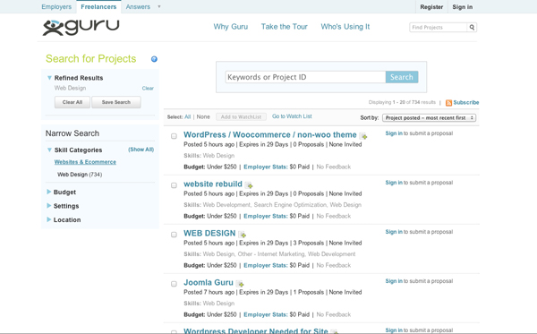Collapse the Skill Categories section
The width and height of the screenshot is (537, 334).
49,150
